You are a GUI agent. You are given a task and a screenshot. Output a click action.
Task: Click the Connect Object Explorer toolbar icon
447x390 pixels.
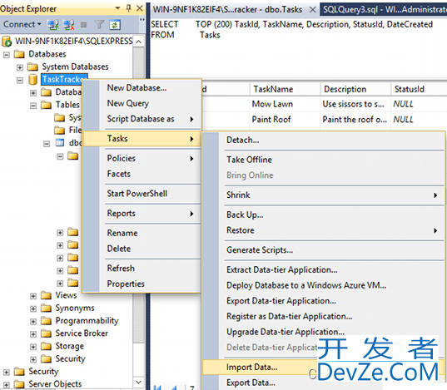53,25
